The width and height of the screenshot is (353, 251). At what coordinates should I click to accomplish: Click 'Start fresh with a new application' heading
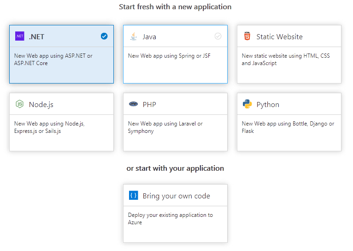point(175,7)
